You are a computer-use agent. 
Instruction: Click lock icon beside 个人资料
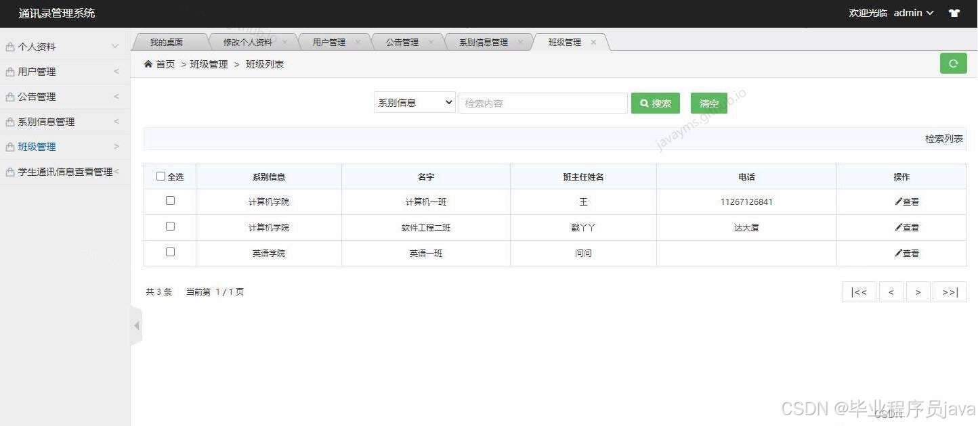[x=10, y=47]
